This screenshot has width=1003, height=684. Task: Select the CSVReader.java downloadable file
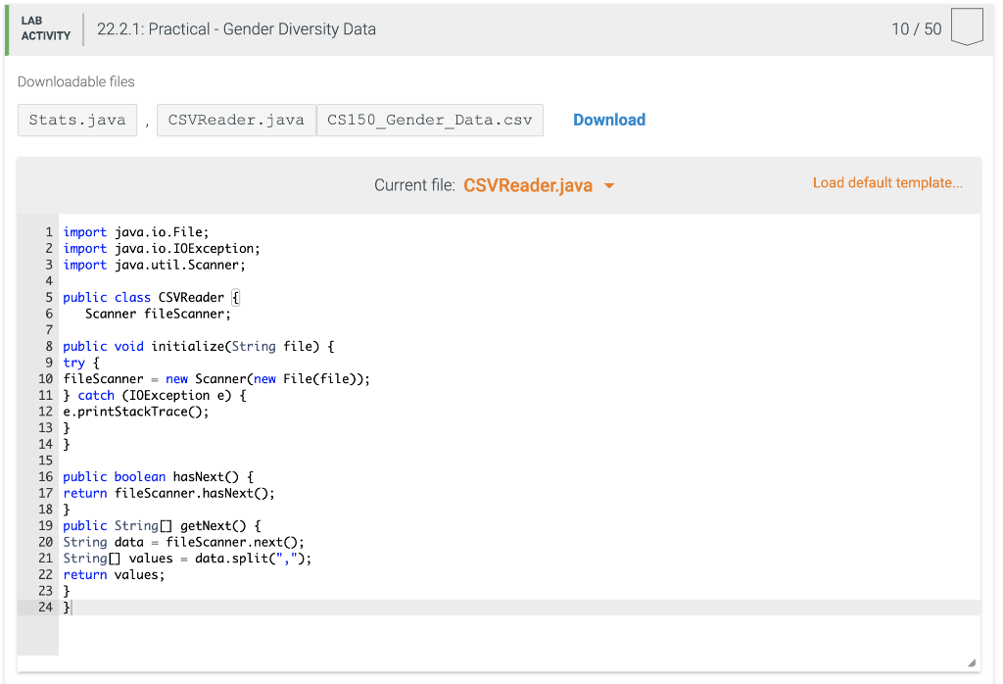235,120
